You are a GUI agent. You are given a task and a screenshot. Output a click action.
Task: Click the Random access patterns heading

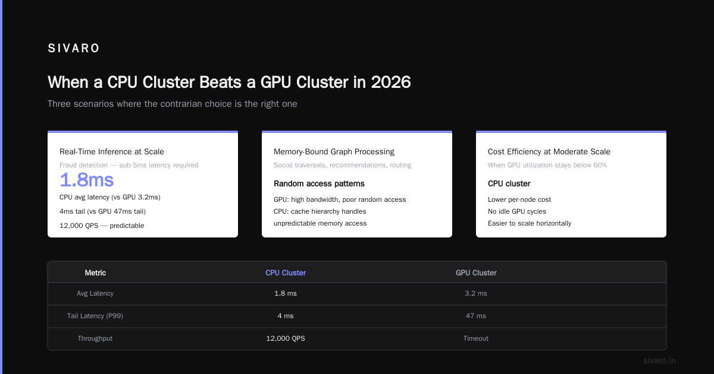319,183
